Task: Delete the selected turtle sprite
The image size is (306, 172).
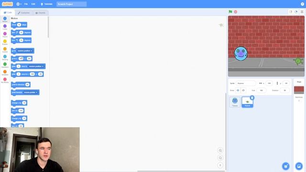Action: [x=252, y=97]
